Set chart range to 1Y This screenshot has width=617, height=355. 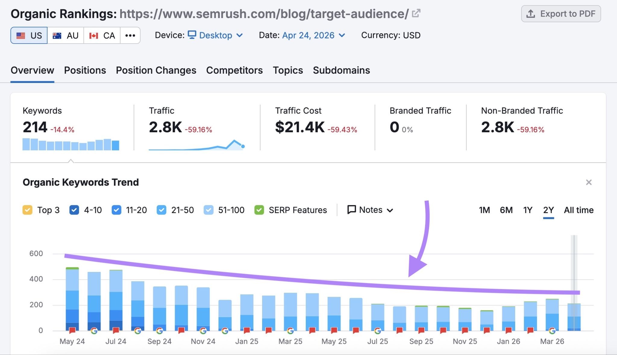pyautogui.click(x=528, y=210)
